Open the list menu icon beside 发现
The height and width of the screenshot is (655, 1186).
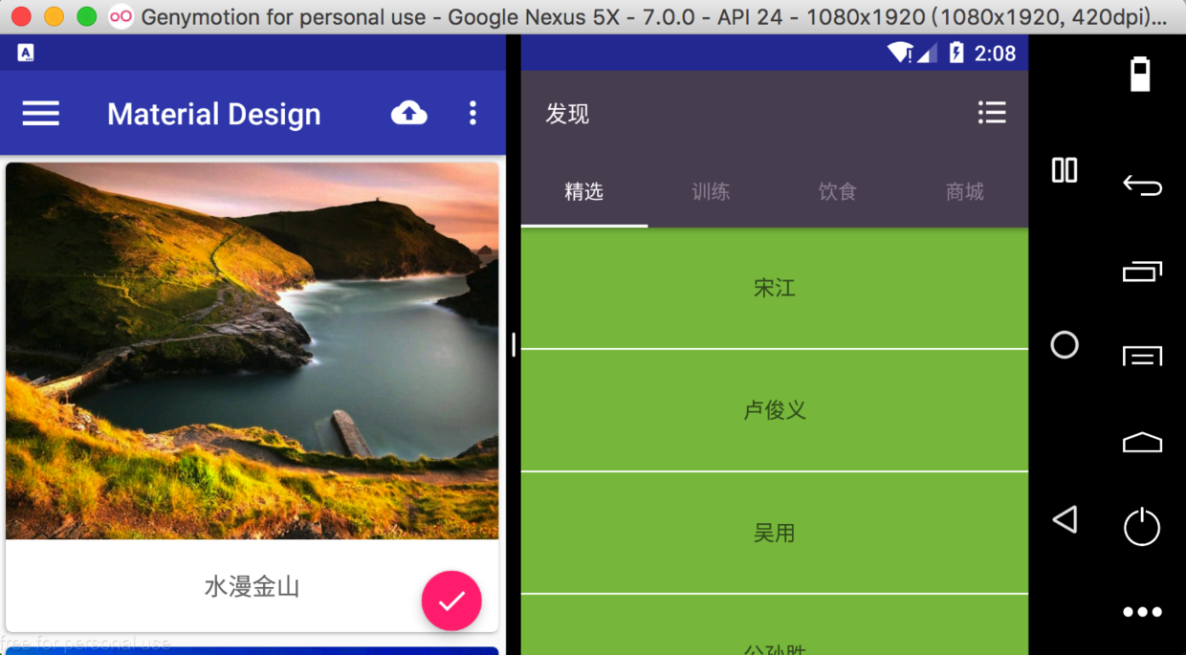click(992, 113)
